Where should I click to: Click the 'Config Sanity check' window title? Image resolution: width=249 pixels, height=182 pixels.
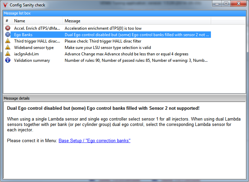tap(28, 5)
